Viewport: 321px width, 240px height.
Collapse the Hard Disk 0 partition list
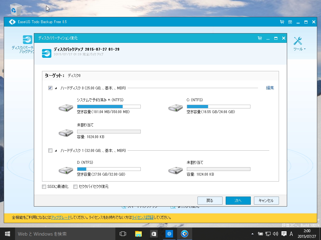(x=56, y=88)
